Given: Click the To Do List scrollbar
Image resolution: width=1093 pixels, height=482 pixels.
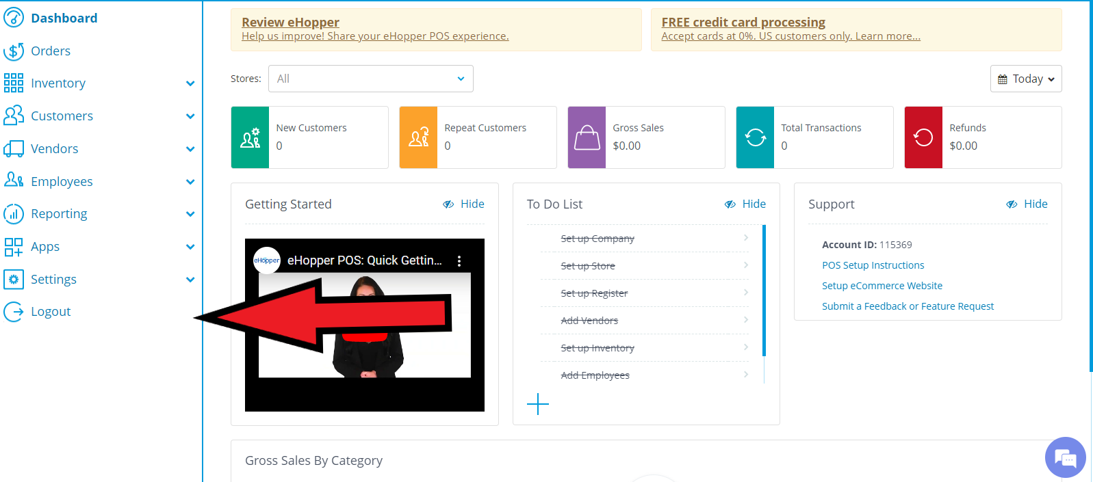Looking at the screenshot, I should pos(764,291).
